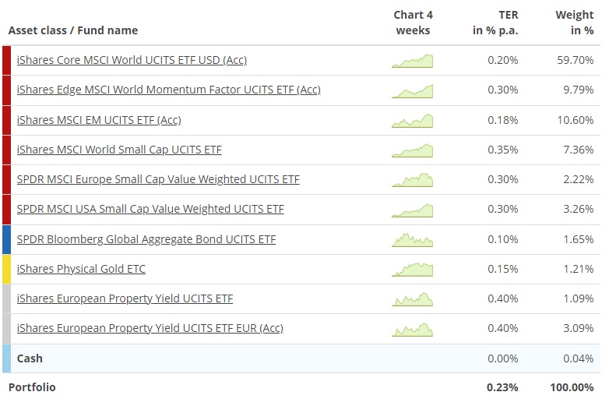Select the portfolio 0.23% TER total
The image size is (609, 406).
502,387
